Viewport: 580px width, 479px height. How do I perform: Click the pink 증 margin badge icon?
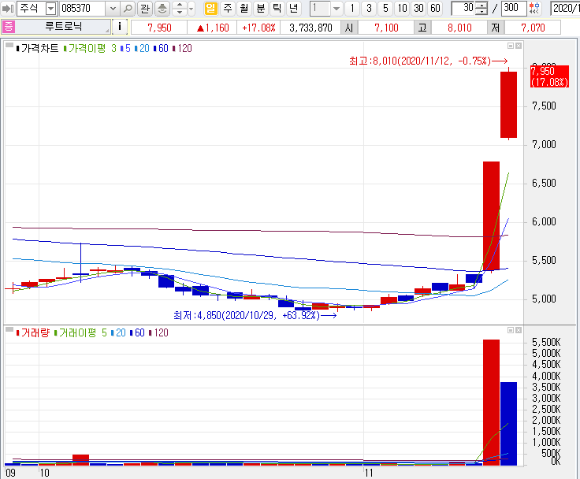coord(9,27)
